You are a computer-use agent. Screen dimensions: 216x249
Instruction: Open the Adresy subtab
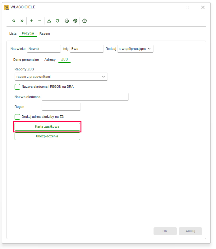(x=50, y=60)
